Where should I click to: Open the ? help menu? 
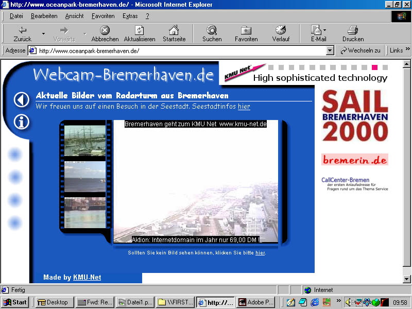[147, 16]
